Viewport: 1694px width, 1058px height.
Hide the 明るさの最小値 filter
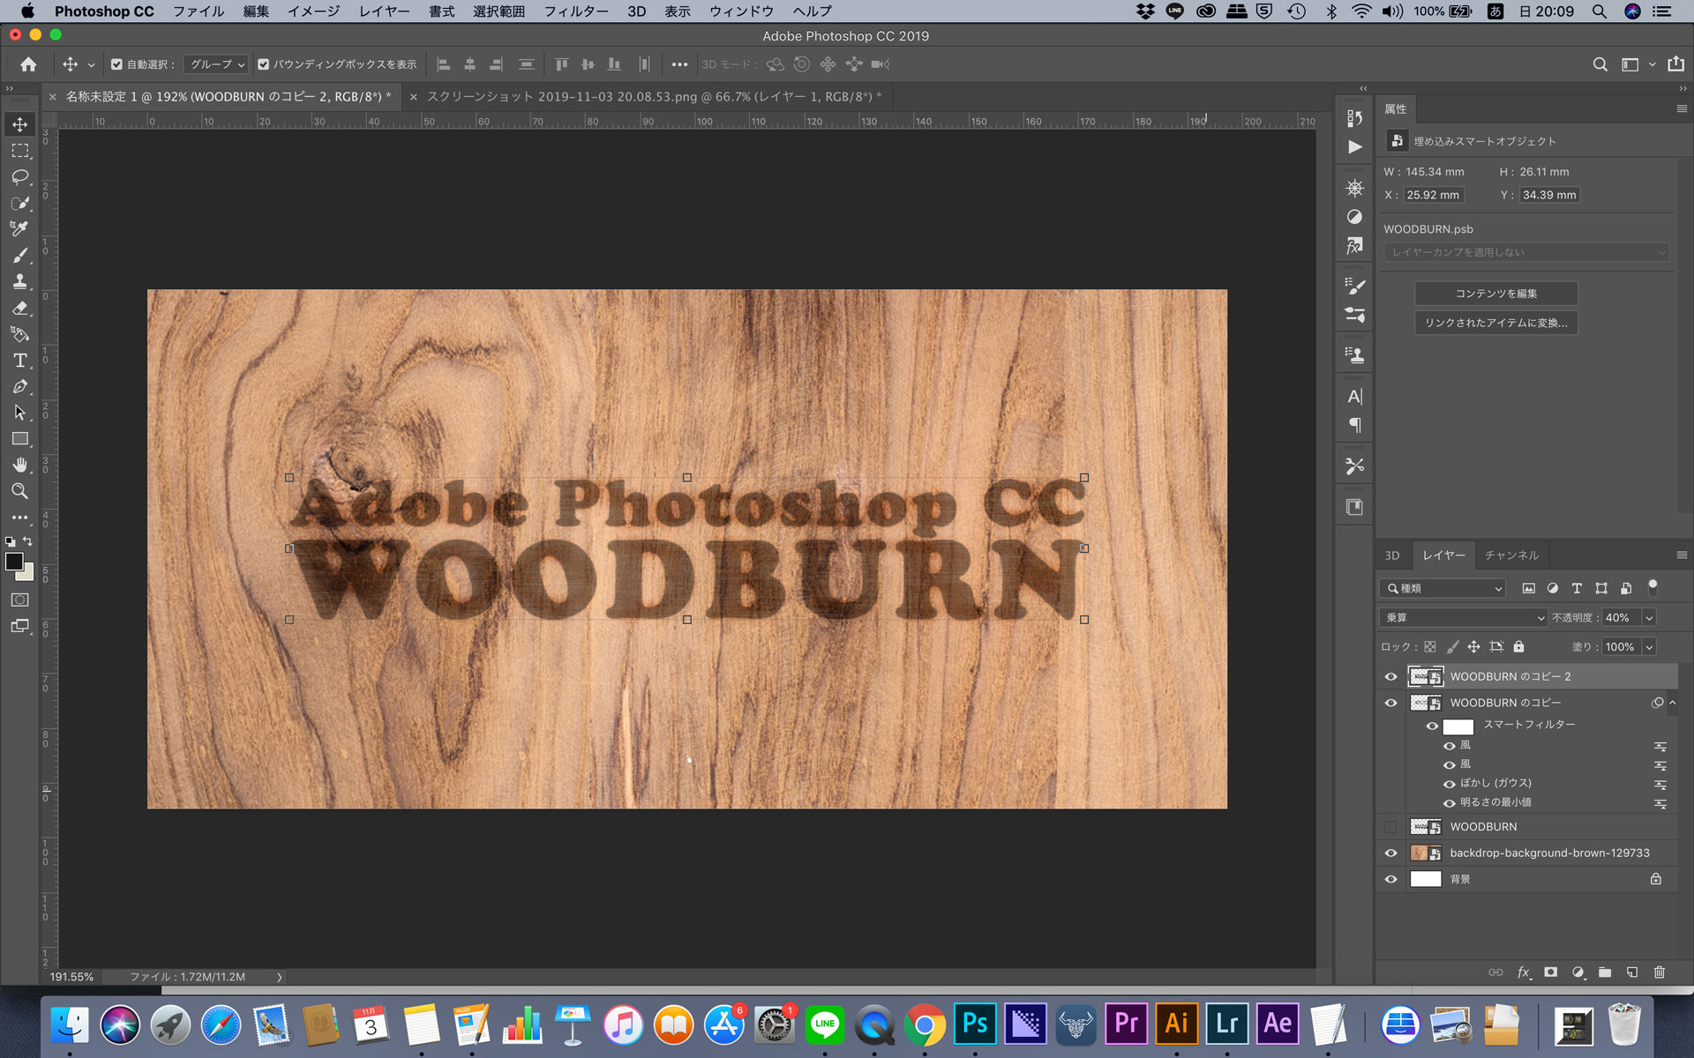coord(1449,803)
